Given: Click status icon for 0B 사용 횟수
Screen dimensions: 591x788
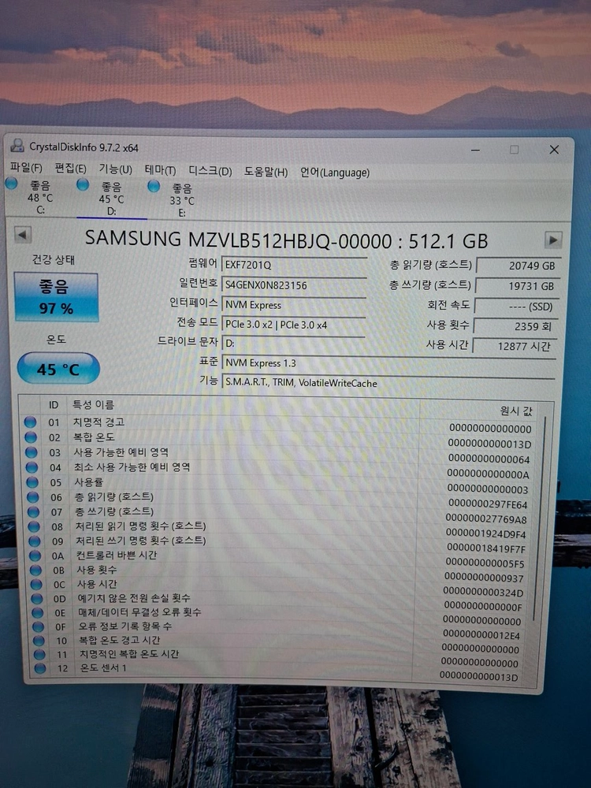Looking at the screenshot, I should pos(35,571).
